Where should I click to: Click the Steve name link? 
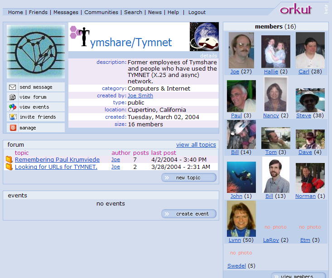303,115
